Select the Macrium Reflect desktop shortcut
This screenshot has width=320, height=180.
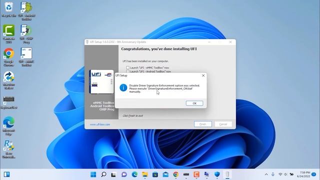(x=9, y=80)
